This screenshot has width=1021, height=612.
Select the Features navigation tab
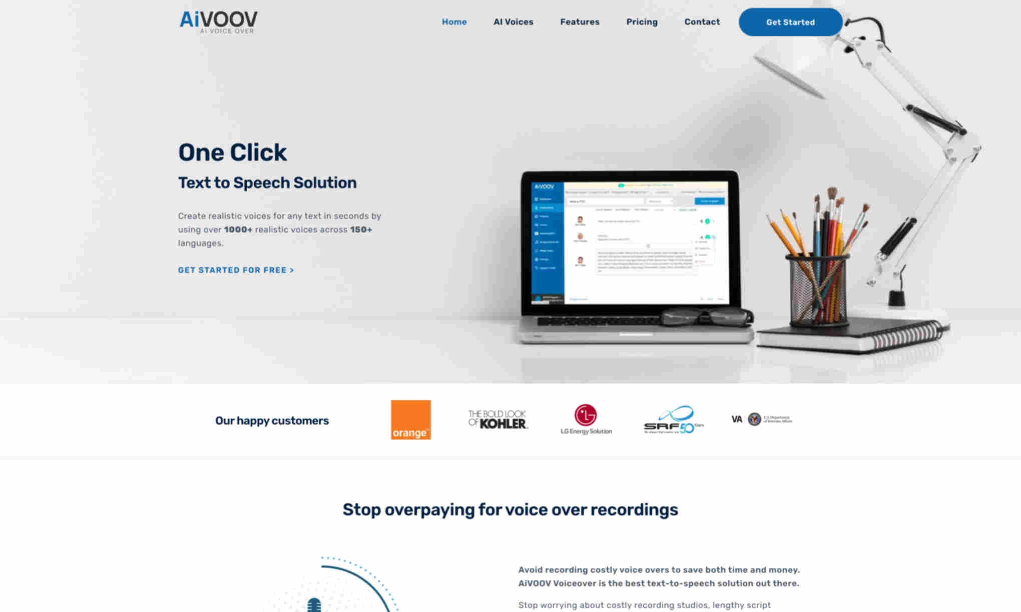pos(579,21)
